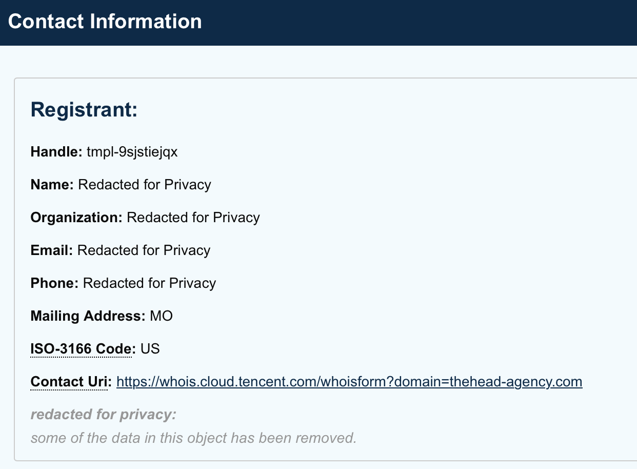The height and width of the screenshot is (469, 637).
Task: Click the "some of the data" notice text
Action: click(193, 438)
